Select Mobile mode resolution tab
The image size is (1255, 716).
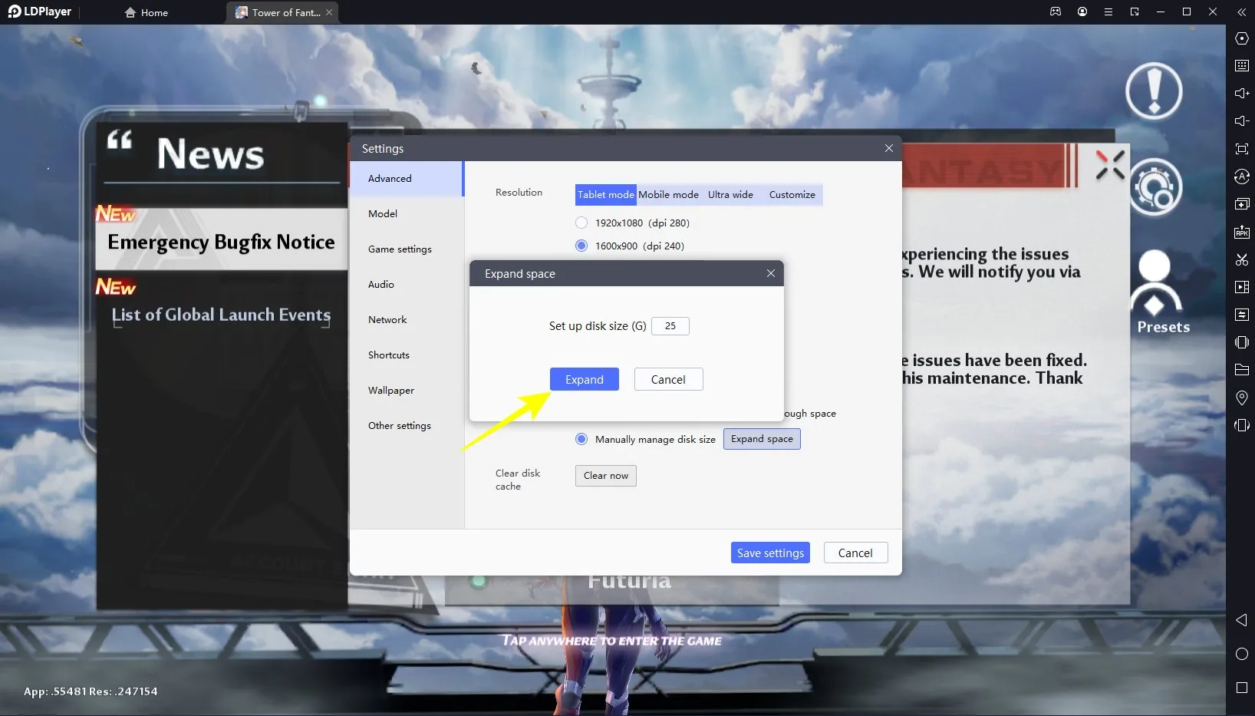[668, 195]
